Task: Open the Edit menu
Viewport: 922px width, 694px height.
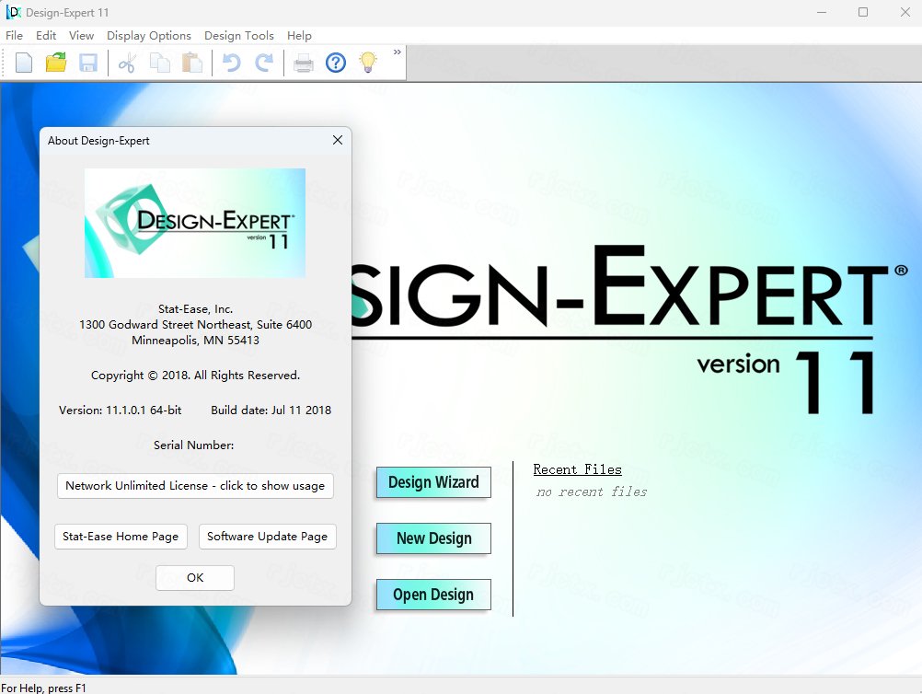Action: (x=46, y=35)
